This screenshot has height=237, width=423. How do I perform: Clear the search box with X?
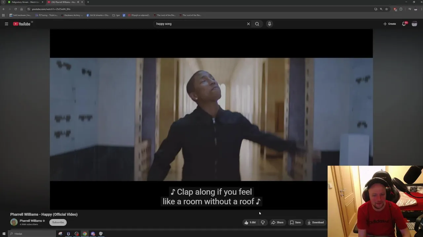coord(249,24)
